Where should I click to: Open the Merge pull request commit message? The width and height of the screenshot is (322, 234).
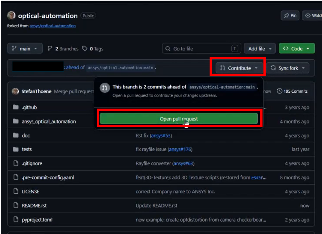(74, 91)
